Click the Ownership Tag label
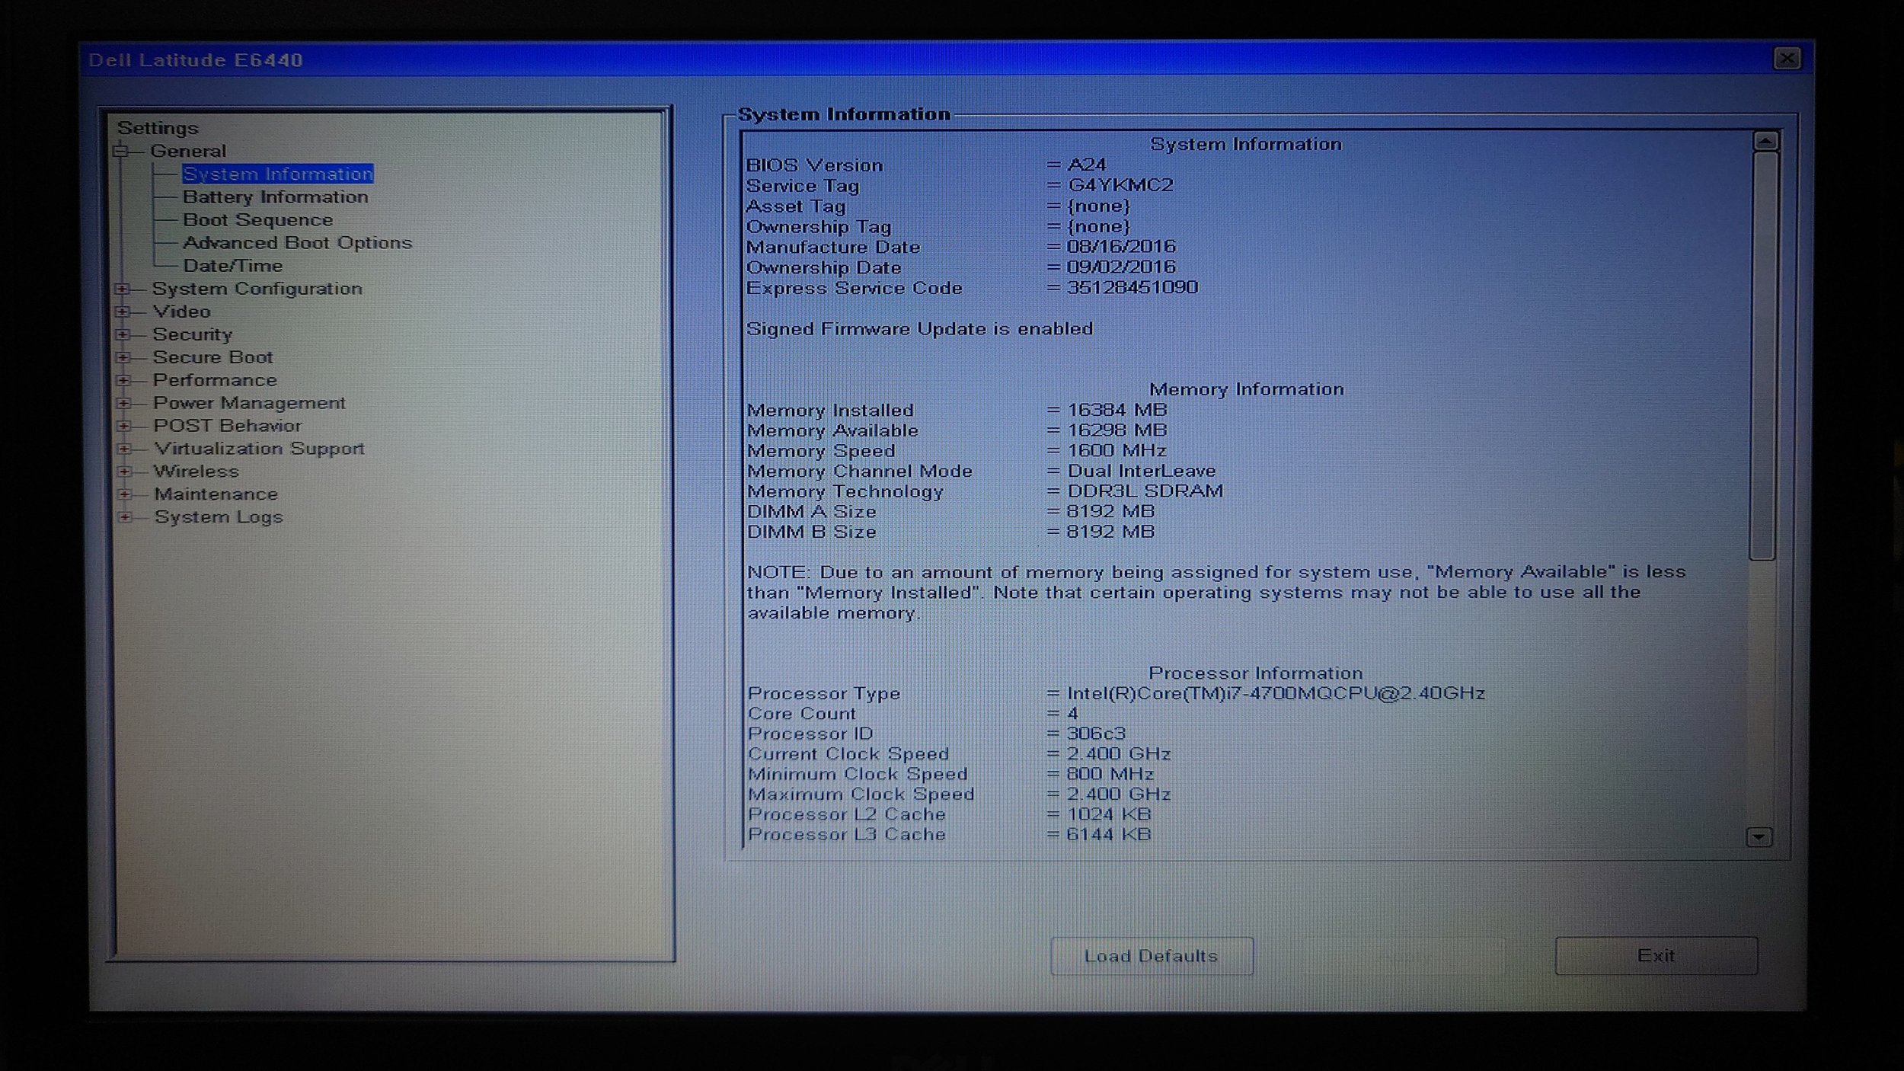This screenshot has width=1904, height=1071. (x=819, y=227)
